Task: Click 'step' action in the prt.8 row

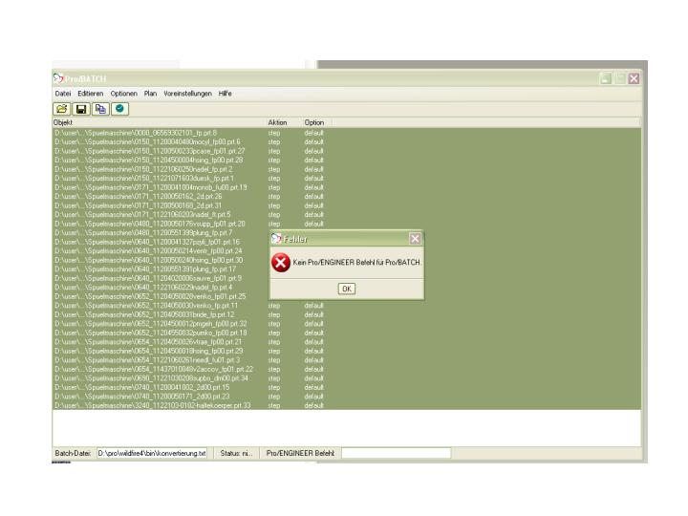Action: [274, 133]
